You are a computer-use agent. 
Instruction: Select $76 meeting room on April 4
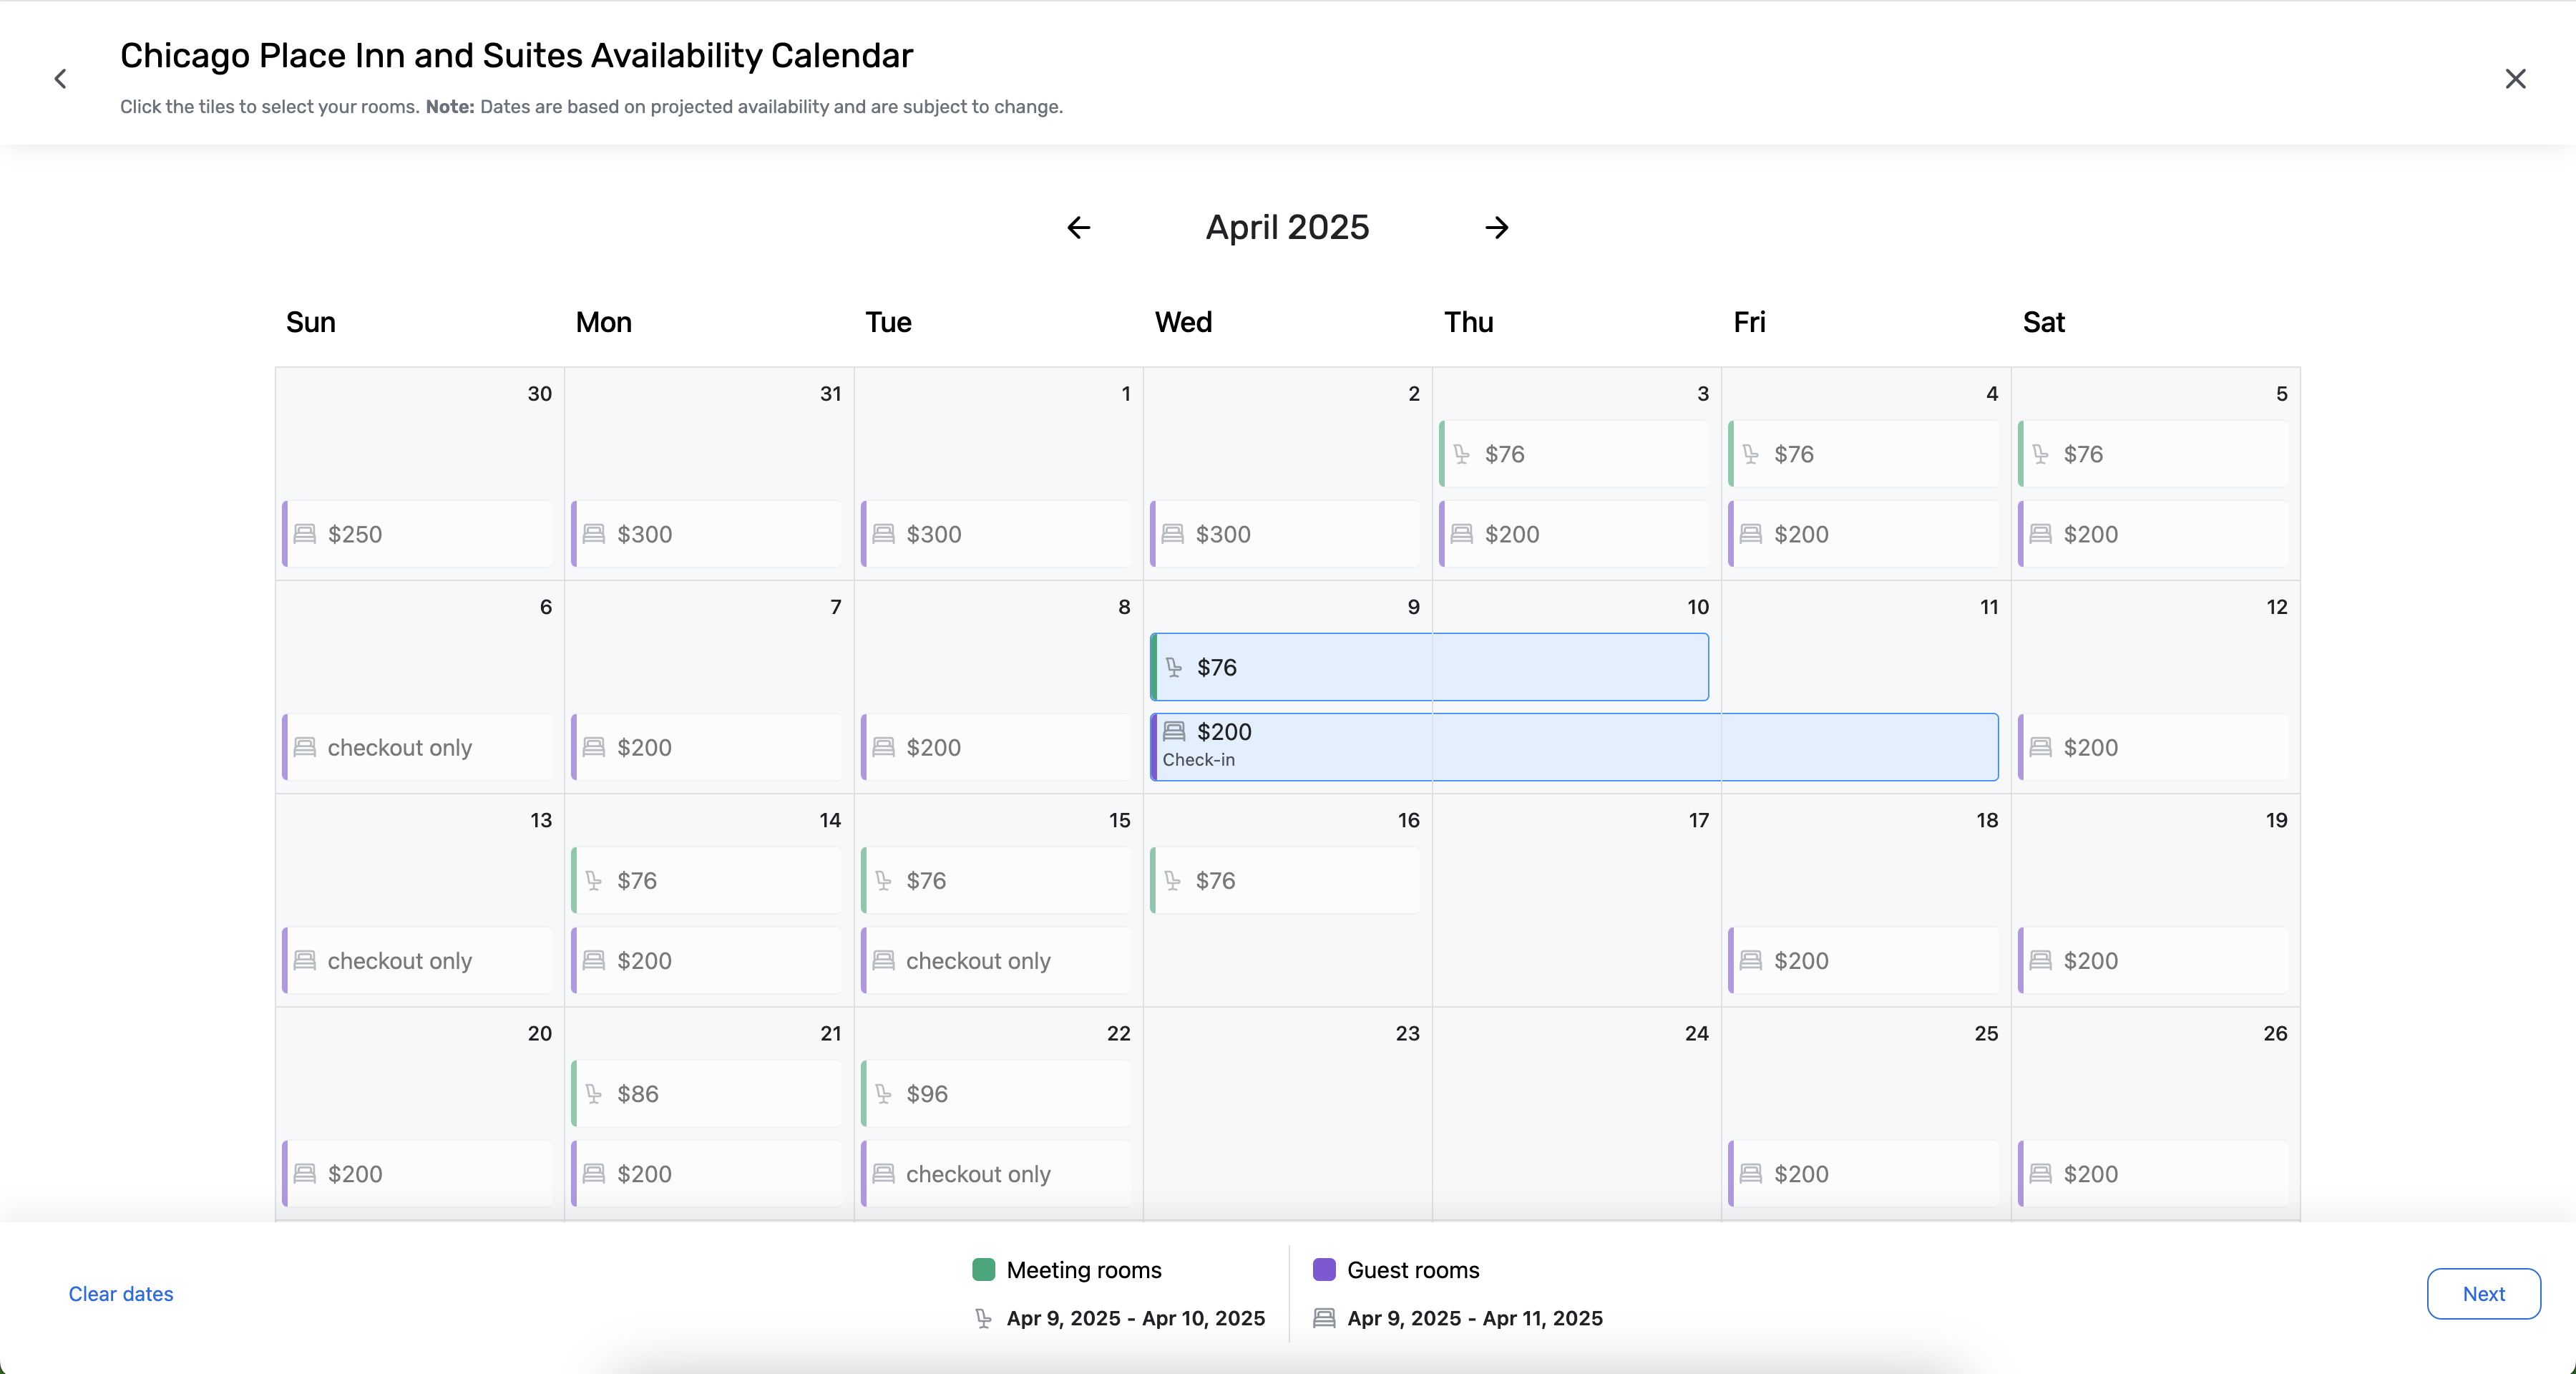pos(1864,454)
